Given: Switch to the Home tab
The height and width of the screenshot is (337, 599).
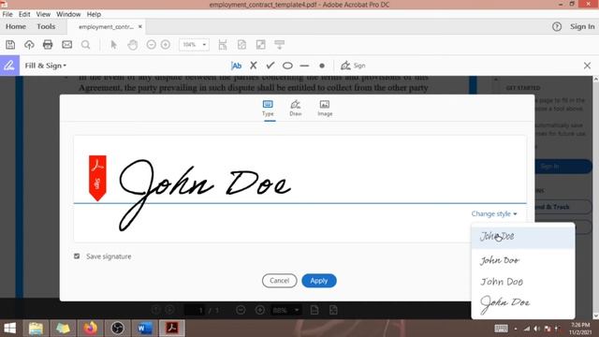Looking at the screenshot, I should pos(16,26).
